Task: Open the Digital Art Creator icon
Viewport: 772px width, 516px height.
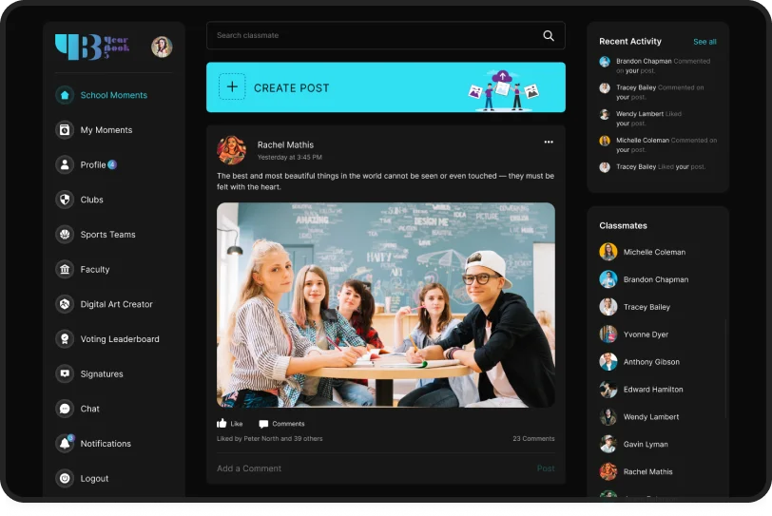Action: 65,304
